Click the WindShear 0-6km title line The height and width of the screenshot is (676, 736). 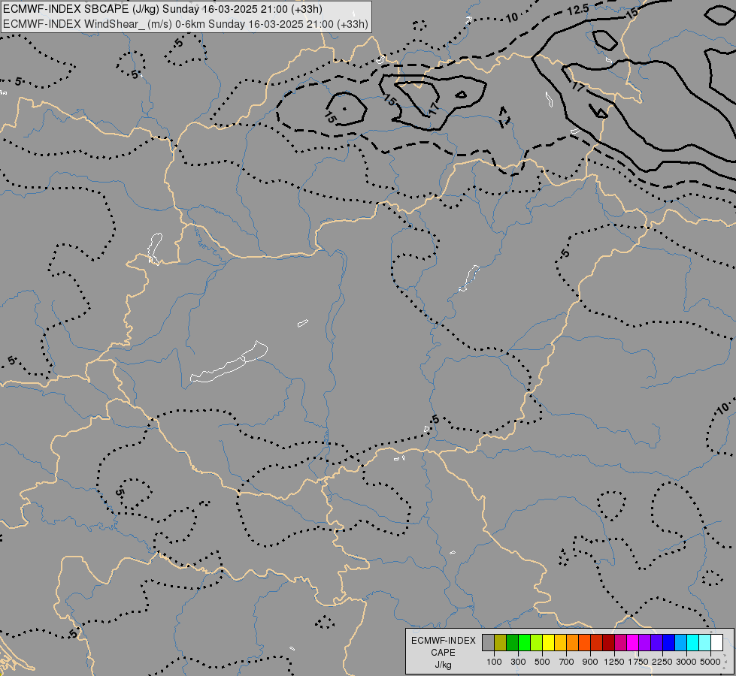point(186,24)
